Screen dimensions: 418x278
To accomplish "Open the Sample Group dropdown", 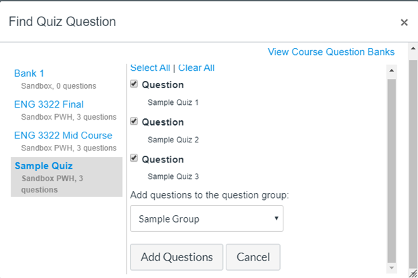I will (x=206, y=219).
